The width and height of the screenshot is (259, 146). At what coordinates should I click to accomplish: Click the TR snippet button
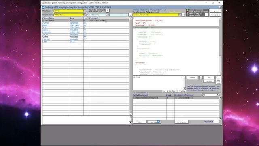pos(177,91)
